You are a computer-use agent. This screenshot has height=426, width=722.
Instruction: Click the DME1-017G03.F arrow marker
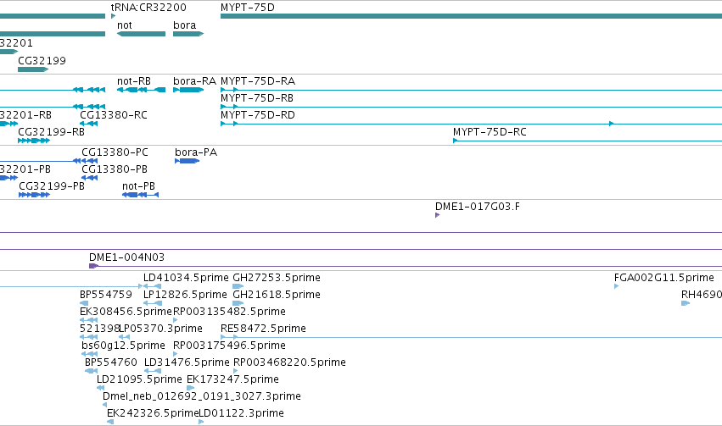point(438,215)
